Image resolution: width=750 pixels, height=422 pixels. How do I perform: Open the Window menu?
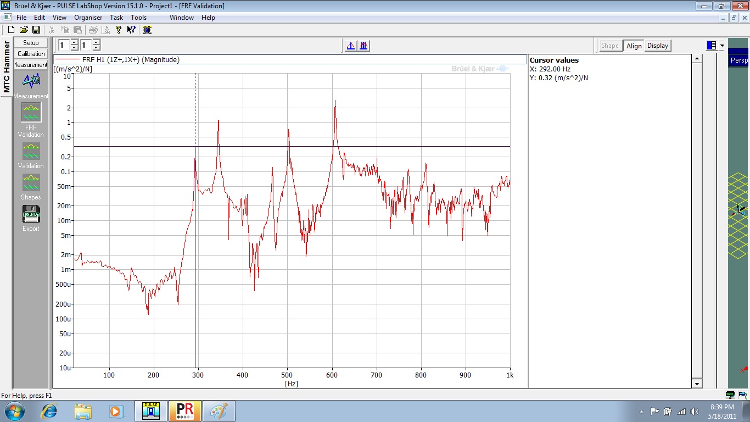[181, 18]
